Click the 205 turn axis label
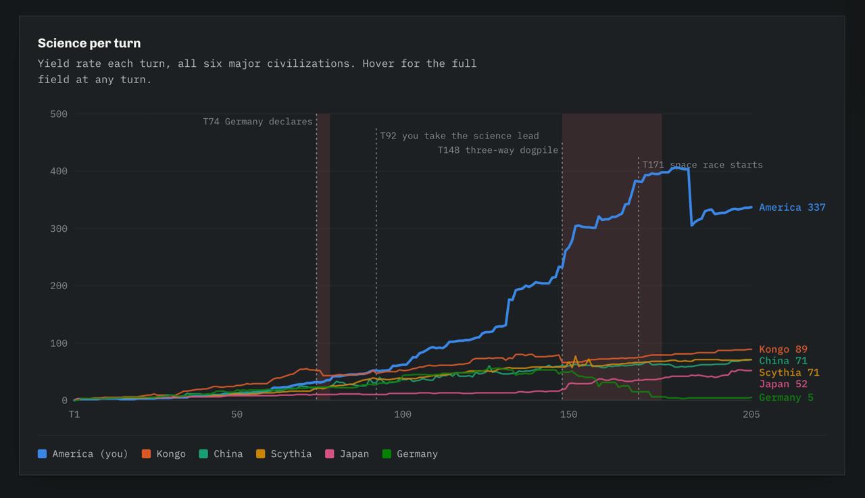The image size is (865, 498). (751, 414)
